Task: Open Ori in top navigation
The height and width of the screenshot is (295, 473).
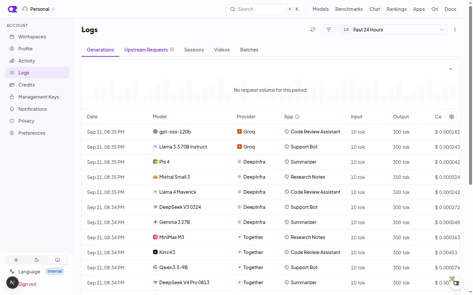Action: pyautogui.click(x=435, y=9)
